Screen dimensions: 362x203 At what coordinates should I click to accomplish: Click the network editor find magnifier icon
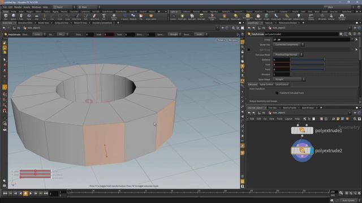coord(355,119)
